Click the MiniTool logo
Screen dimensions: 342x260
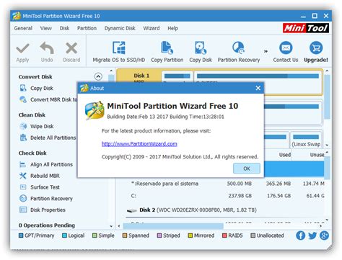point(306,28)
